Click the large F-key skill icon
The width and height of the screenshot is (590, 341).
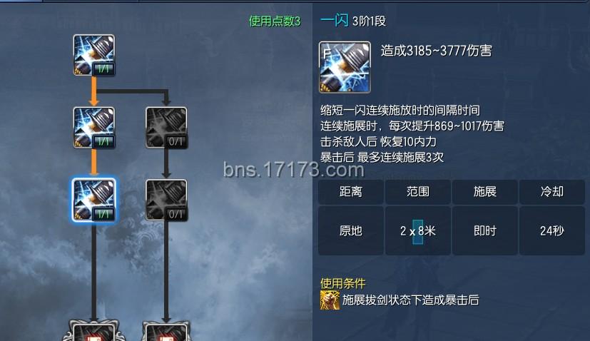click(345, 67)
